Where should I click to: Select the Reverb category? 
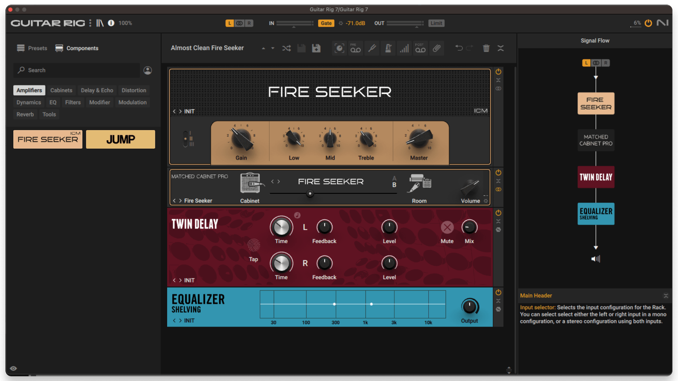pyautogui.click(x=25, y=114)
